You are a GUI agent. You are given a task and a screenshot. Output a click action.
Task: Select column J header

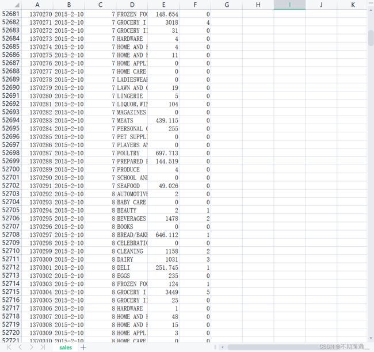pyautogui.click(x=321, y=5)
